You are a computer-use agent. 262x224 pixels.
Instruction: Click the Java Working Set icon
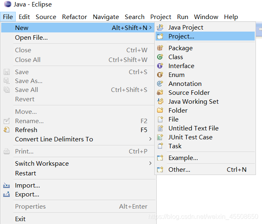[x=160, y=101]
